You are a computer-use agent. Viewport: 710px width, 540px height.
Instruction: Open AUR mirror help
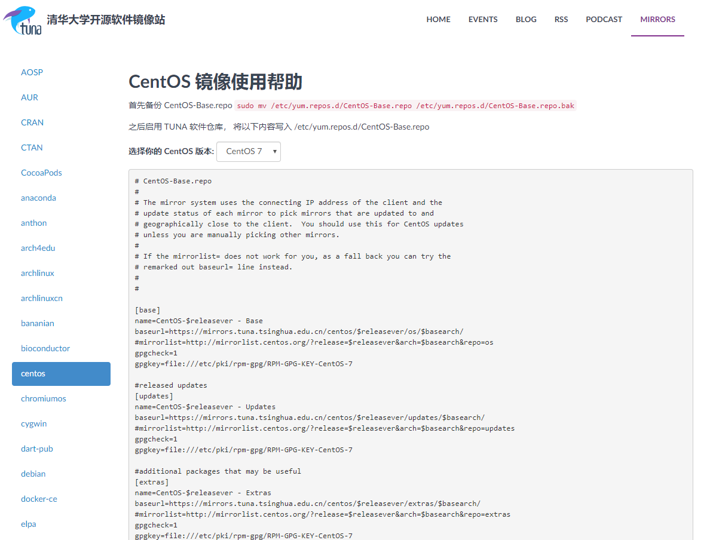(29, 97)
